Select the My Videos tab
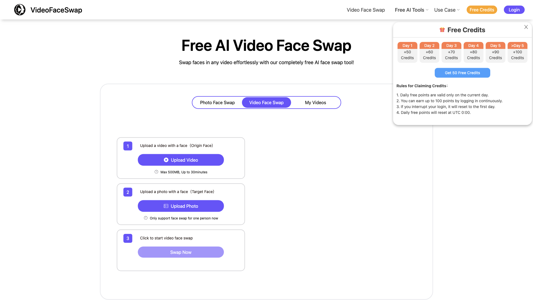Image resolution: width=533 pixels, height=300 pixels. click(315, 102)
